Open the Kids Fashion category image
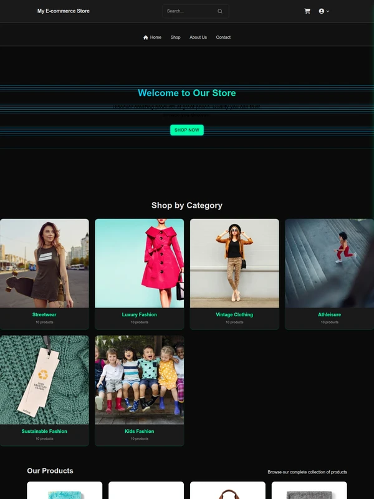This screenshot has height=499, width=374. coord(139,380)
